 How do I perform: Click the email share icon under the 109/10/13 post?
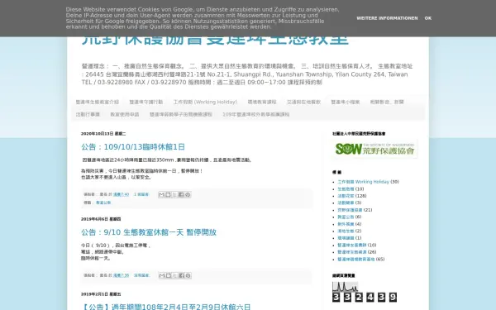161,194
